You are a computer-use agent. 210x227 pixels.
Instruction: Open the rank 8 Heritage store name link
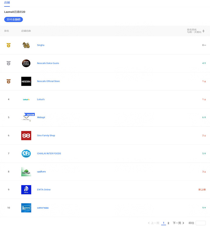click(x=41, y=172)
